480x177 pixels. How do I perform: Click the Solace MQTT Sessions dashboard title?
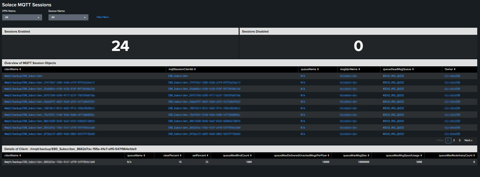click(x=27, y=5)
